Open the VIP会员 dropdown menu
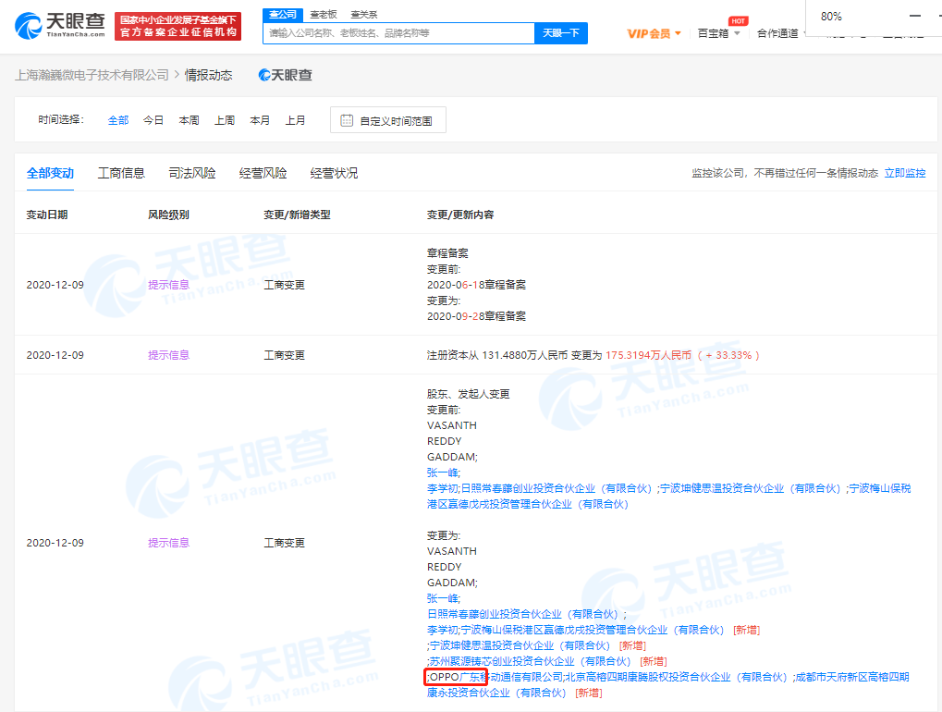Screen dimensions: 942x712 (x=654, y=33)
